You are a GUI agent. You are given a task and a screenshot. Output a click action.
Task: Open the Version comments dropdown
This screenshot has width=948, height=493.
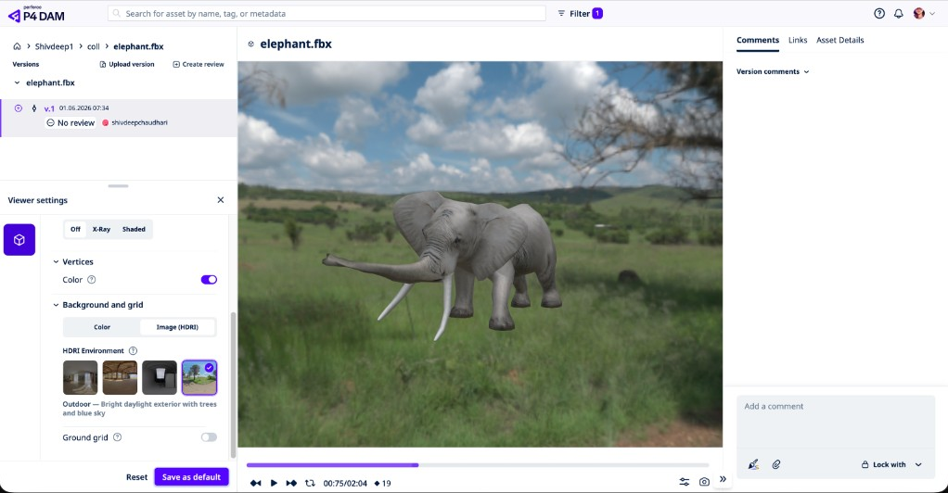pos(773,71)
